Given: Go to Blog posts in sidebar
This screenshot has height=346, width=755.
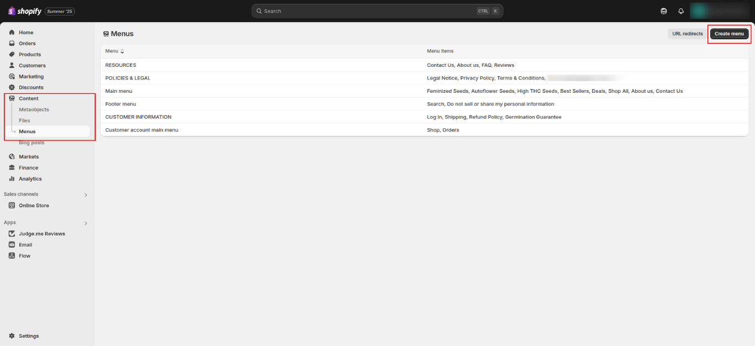Looking at the screenshot, I should [x=32, y=143].
